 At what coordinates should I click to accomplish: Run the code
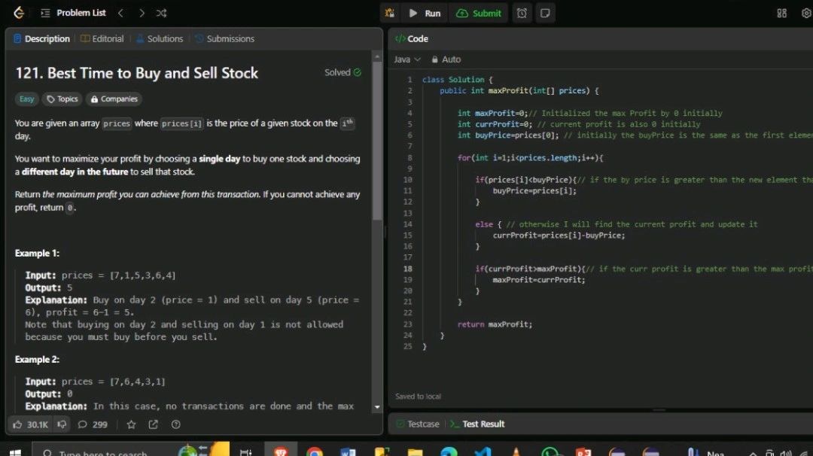(x=425, y=13)
